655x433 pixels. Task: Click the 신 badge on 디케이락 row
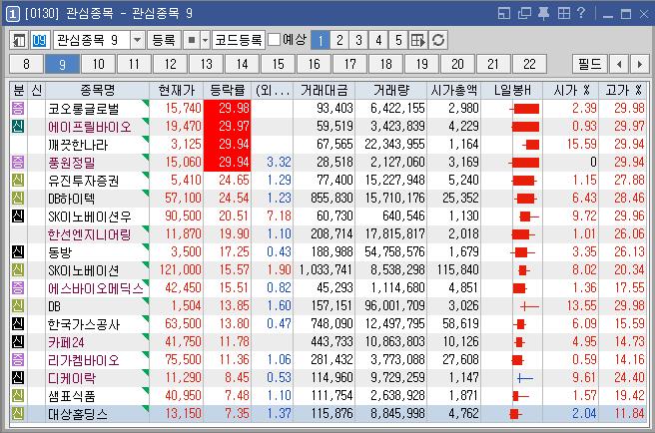18,377
